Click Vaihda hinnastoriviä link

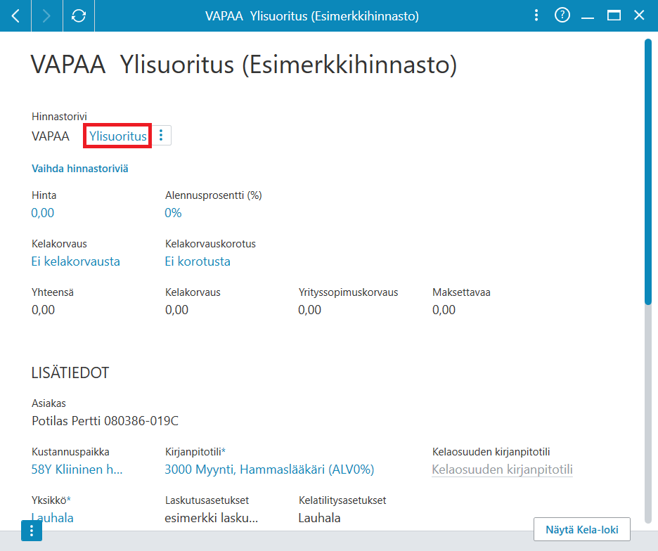pyautogui.click(x=80, y=169)
